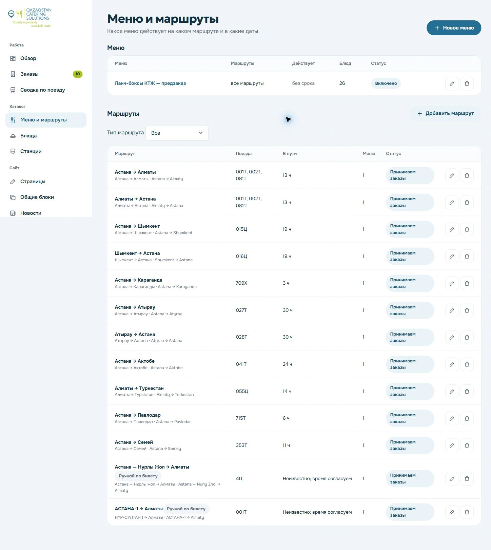Open Станции in the sidebar

[x=46, y=151]
